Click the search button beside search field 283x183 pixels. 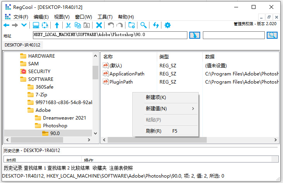click(x=272, y=35)
